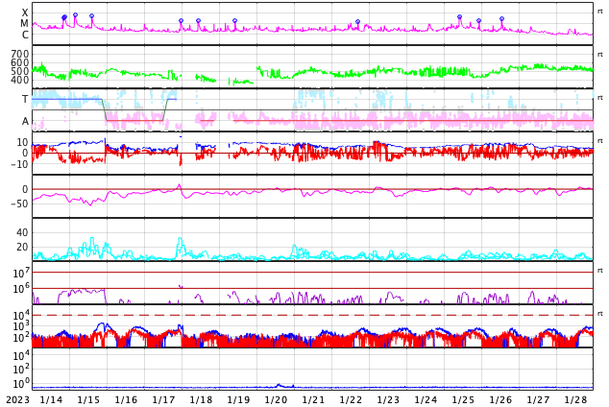Select the '20' axis value
609x407 pixels.
(x=22, y=247)
